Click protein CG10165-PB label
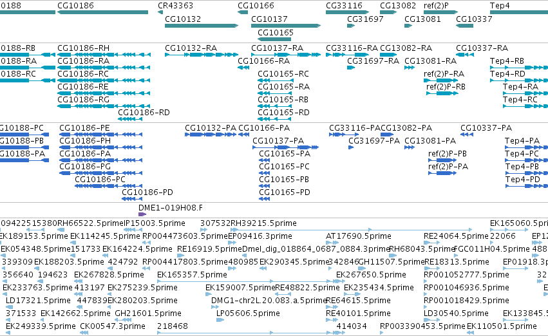Screen dimensions: 548x336 284,179
